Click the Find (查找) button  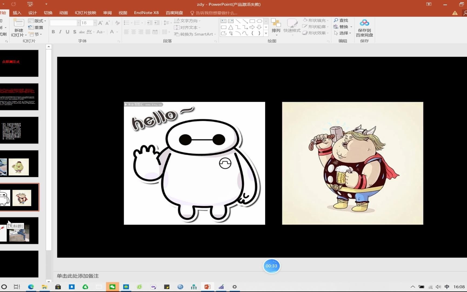point(341,20)
